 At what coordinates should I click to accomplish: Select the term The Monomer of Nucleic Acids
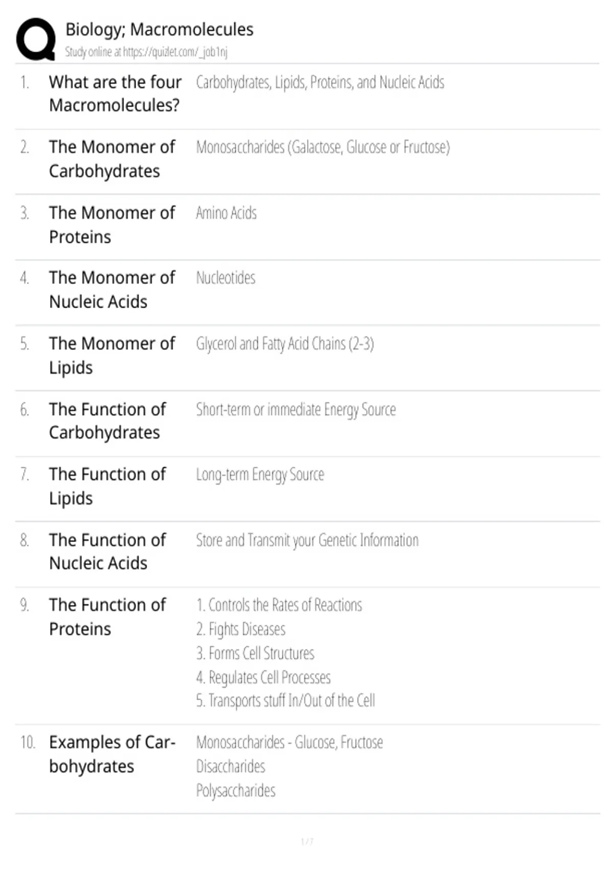point(112,290)
